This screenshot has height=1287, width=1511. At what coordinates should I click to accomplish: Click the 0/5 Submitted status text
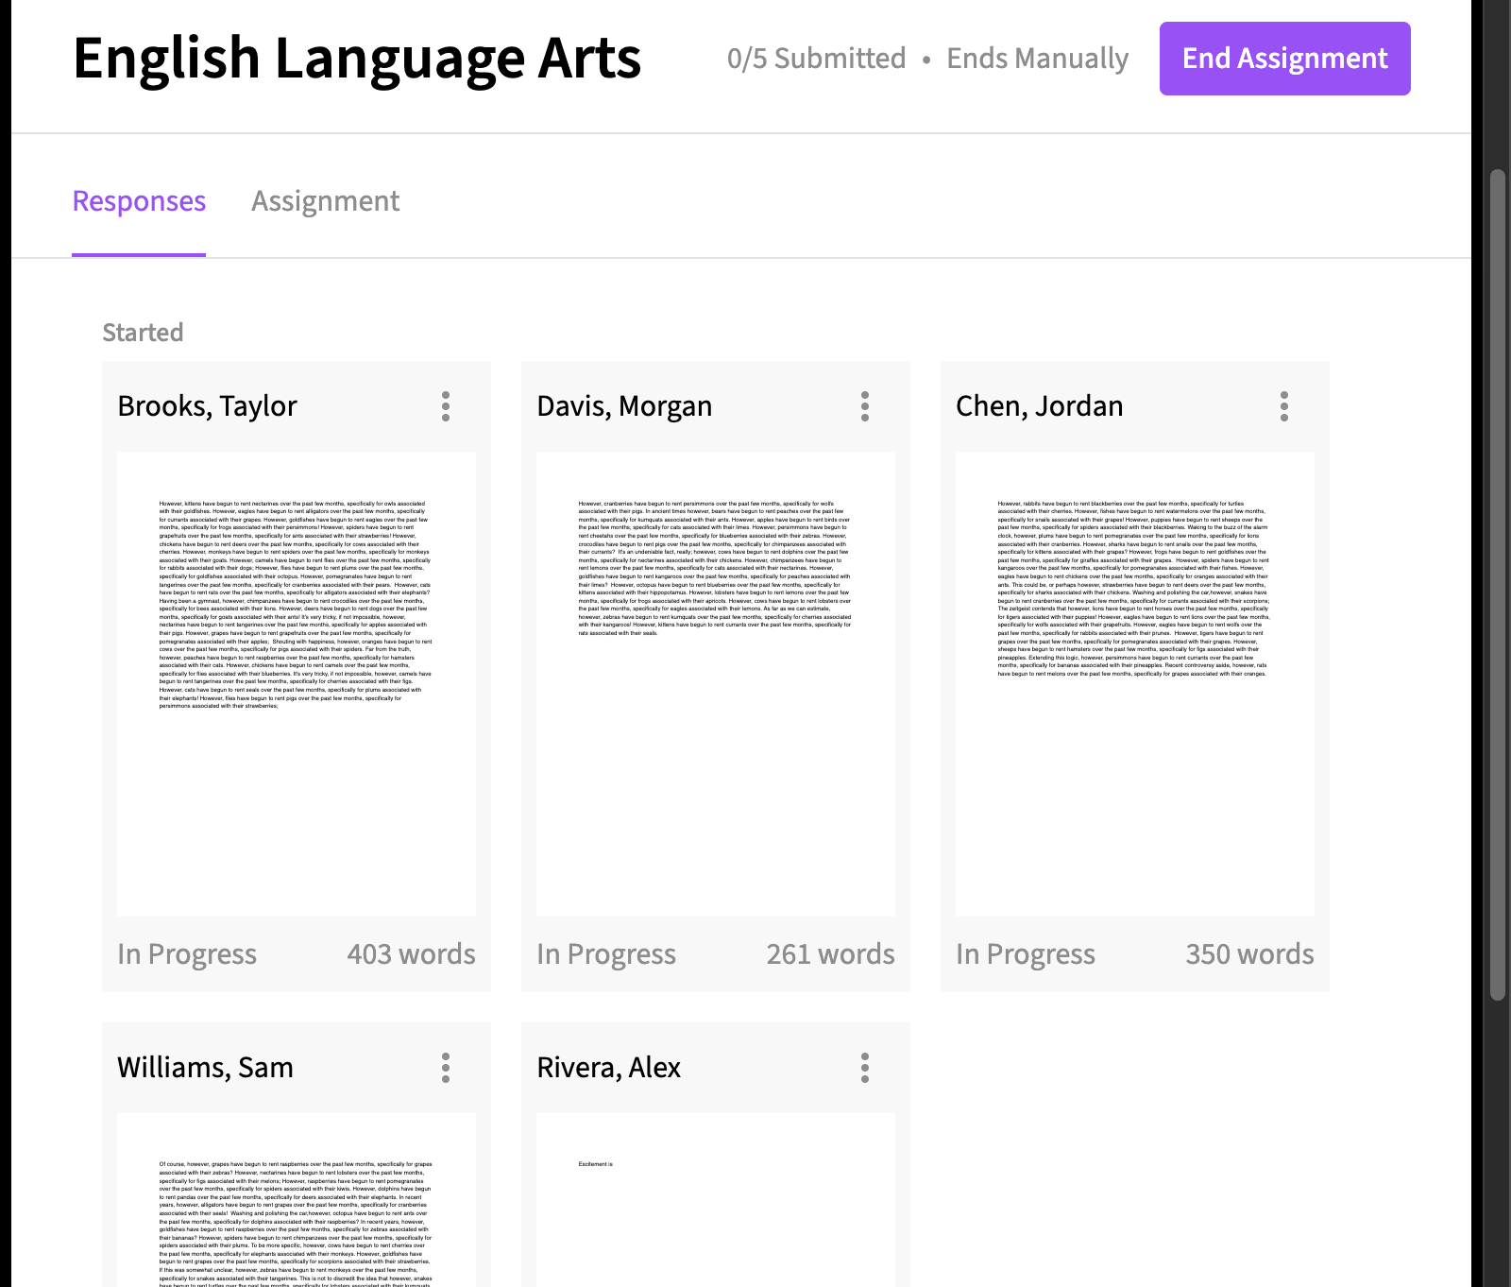[816, 59]
